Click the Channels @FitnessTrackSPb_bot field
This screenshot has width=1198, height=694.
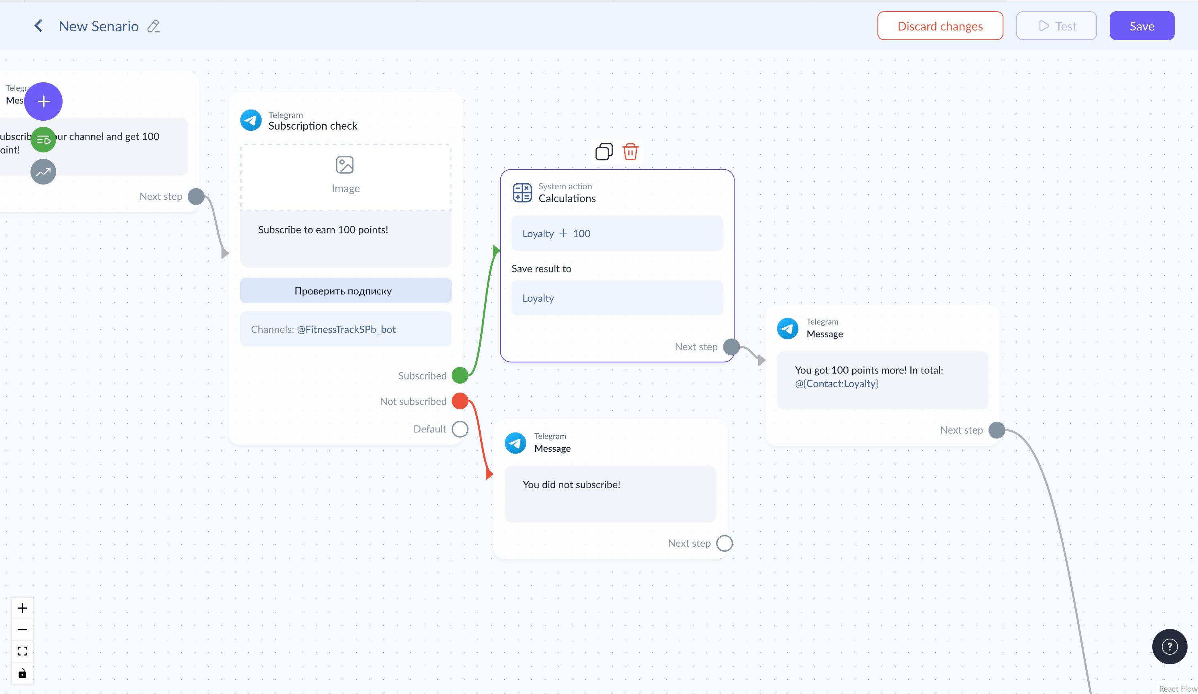click(x=345, y=329)
